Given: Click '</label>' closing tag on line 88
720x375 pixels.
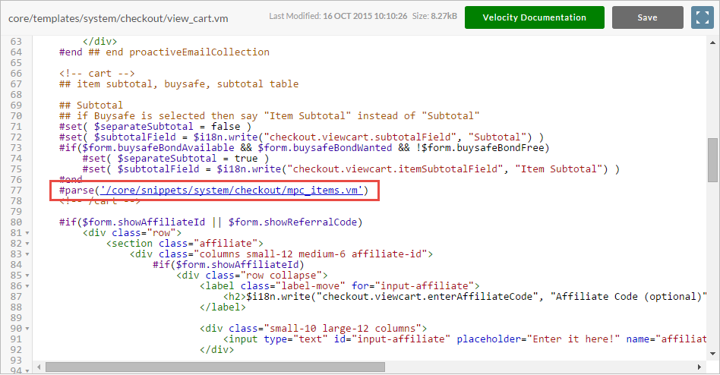Looking at the screenshot, I should click(x=223, y=307).
